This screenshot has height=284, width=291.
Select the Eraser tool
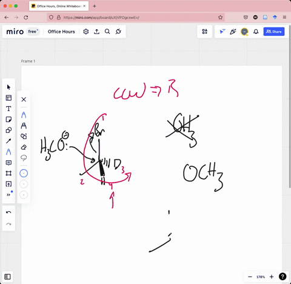(24, 147)
